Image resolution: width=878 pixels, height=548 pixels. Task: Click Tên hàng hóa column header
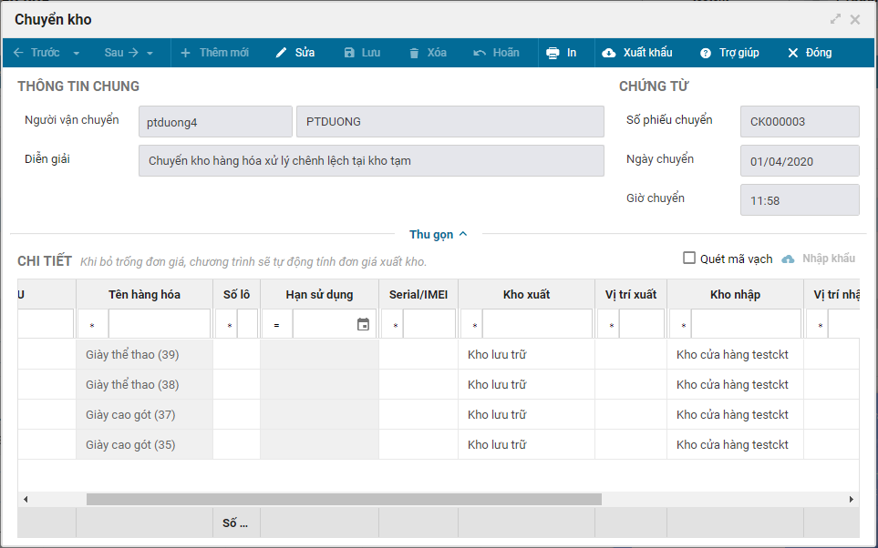point(144,295)
